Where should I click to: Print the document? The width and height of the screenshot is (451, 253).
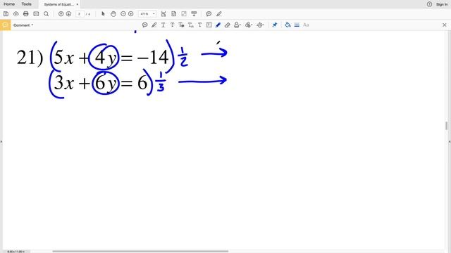pyautogui.click(x=26, y=14)
